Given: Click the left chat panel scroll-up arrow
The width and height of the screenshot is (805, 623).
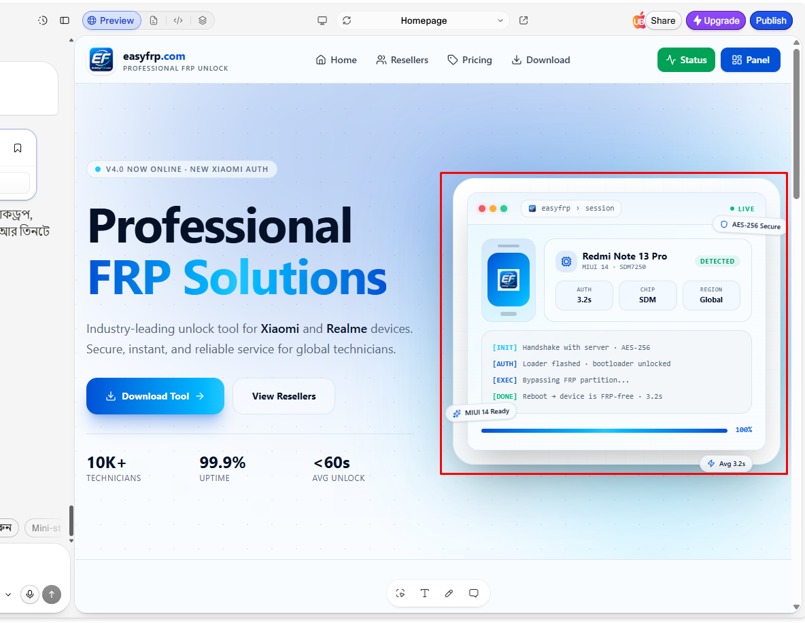Looking at the screenshot, I should pyautogui.click(x=71, y=40).
